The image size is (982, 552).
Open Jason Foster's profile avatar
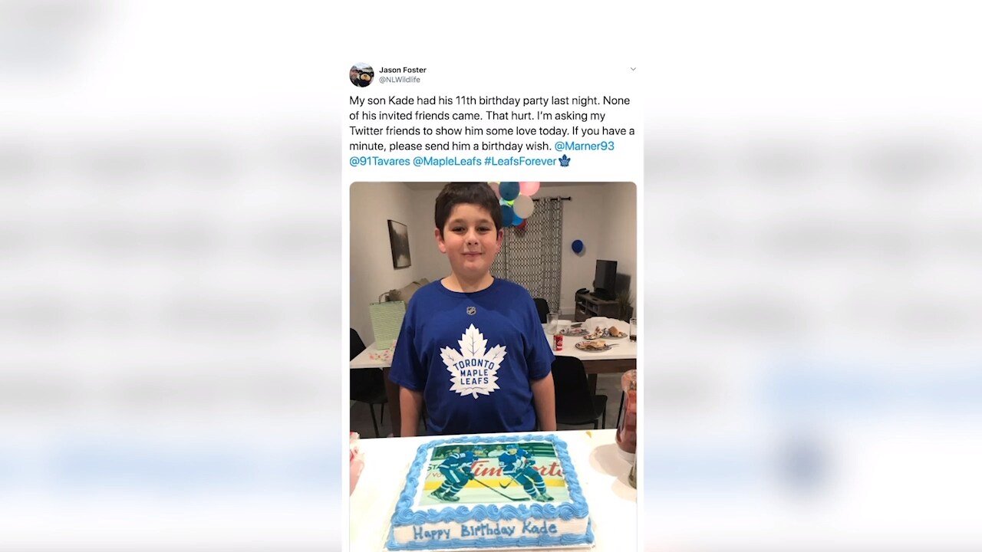[361, 74]
